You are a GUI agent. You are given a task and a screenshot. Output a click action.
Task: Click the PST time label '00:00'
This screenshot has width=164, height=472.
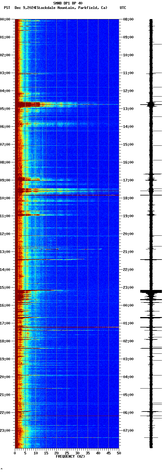[x=5, y=19]
